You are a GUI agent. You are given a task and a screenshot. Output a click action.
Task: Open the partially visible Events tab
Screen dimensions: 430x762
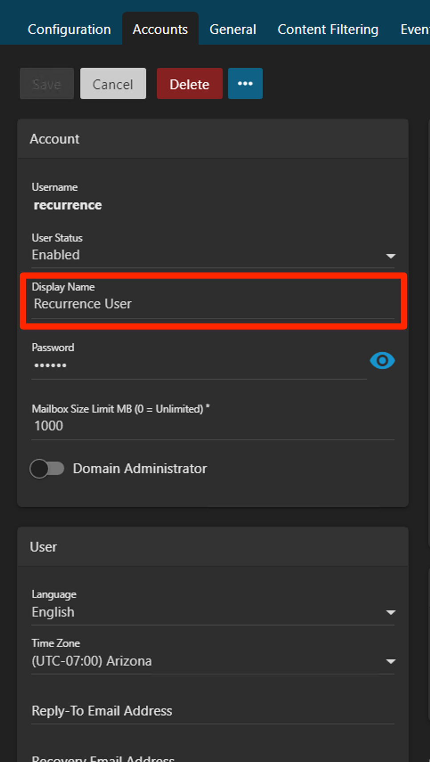click(x=414, y=29)
